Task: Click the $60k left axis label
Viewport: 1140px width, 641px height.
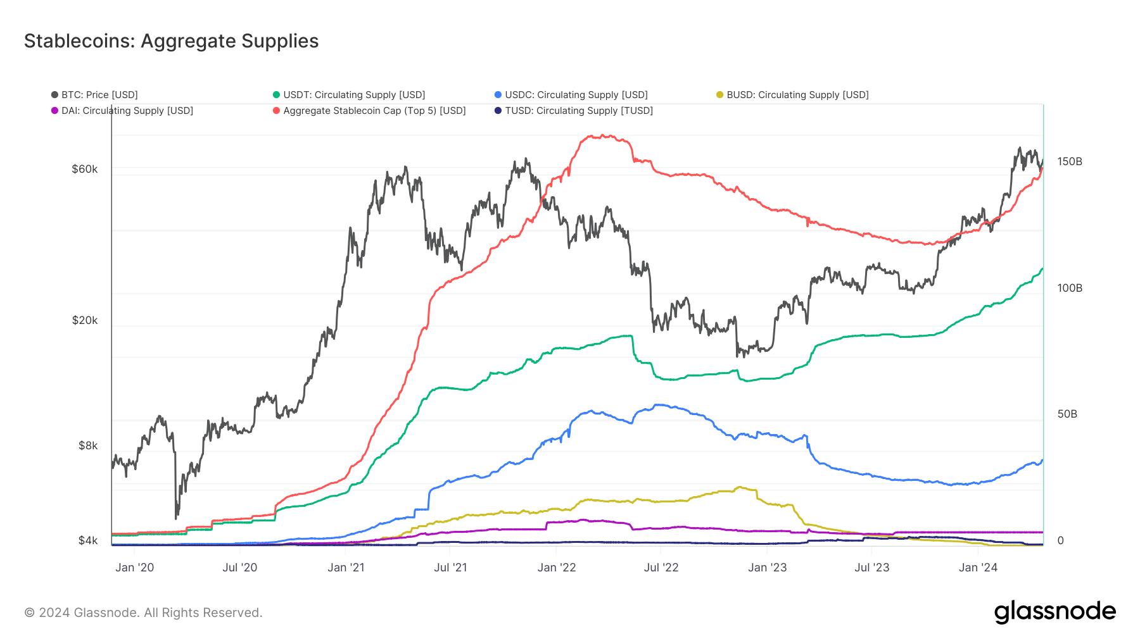Action: (x=85, y=169)
